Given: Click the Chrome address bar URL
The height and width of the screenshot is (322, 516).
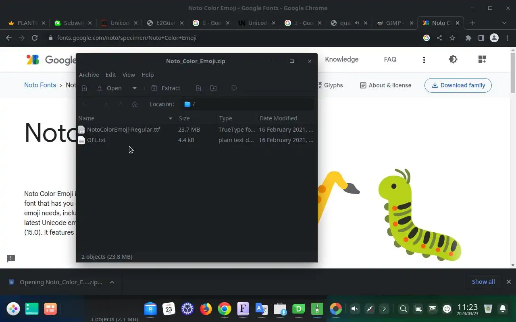Looking at the screenshot, I should (127, 38).
